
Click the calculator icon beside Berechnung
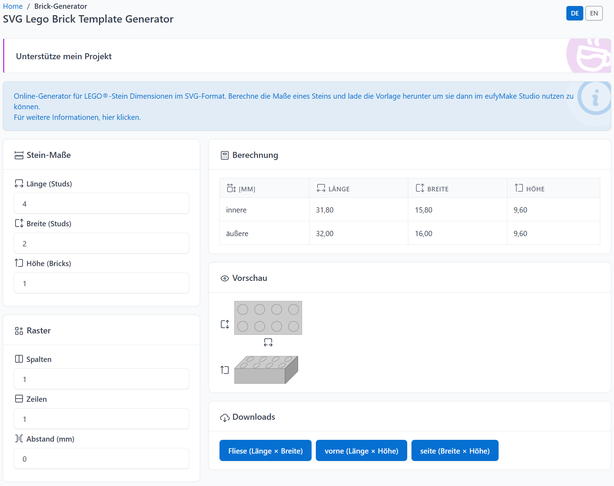tap(225, 155)
